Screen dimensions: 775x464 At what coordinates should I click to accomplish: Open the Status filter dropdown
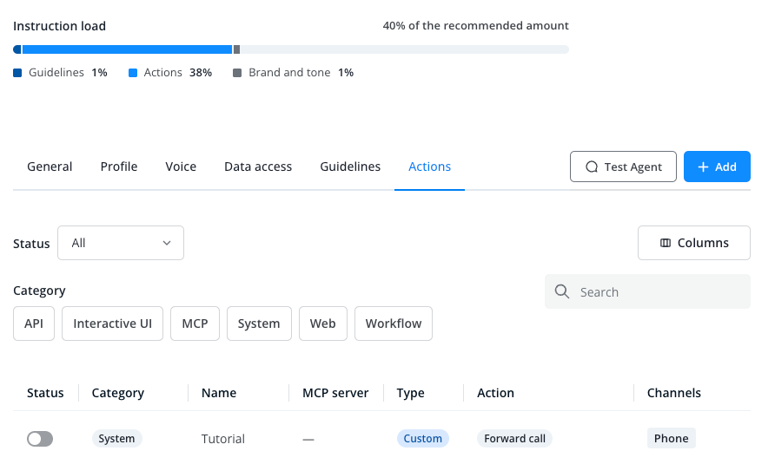tap(121, 243)
